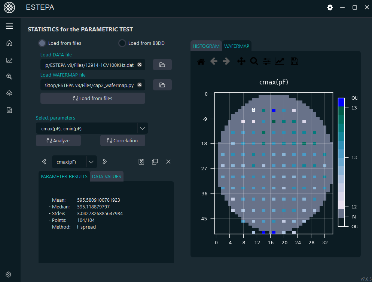The image size is (372, 282).
Task: Click the Analyze button
Action: coord(58,140)
